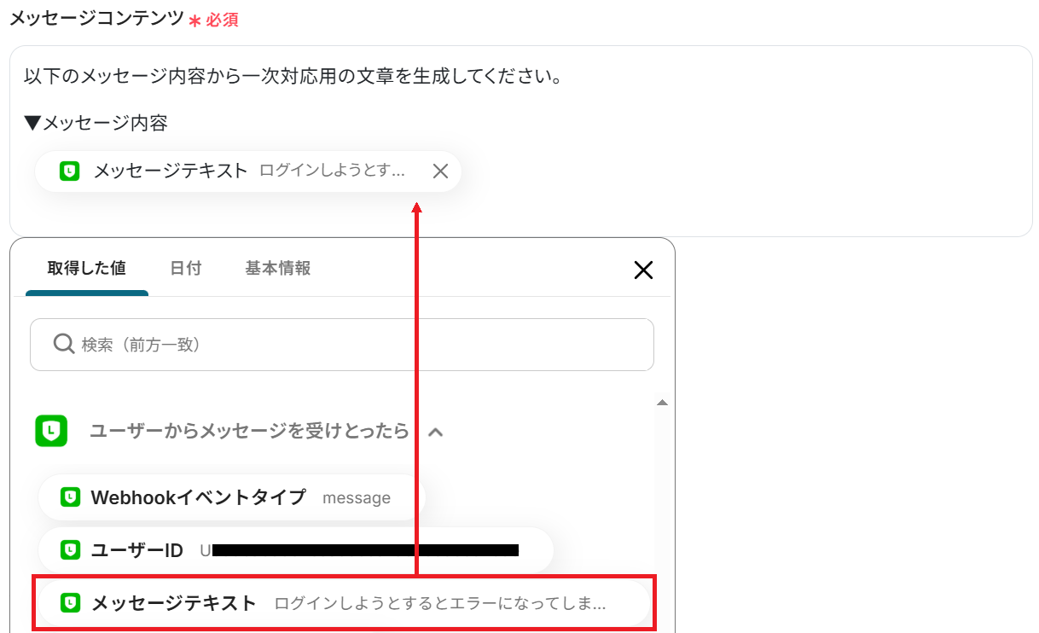Click the LINE icon on ユーザーID item
The height and width of the screenshot is (633, 1039).
click(71, 550)
